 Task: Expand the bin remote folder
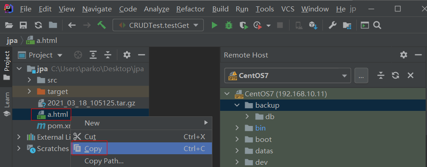pyautogui.click(x=237, y=128)
